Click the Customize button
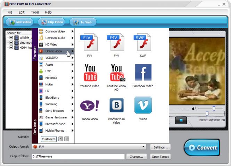The image size is (231, 166). click(49, 139)
